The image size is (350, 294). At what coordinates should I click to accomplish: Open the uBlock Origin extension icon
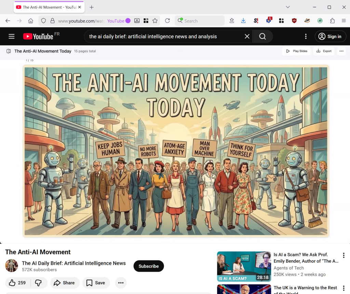tap(294, 21)
